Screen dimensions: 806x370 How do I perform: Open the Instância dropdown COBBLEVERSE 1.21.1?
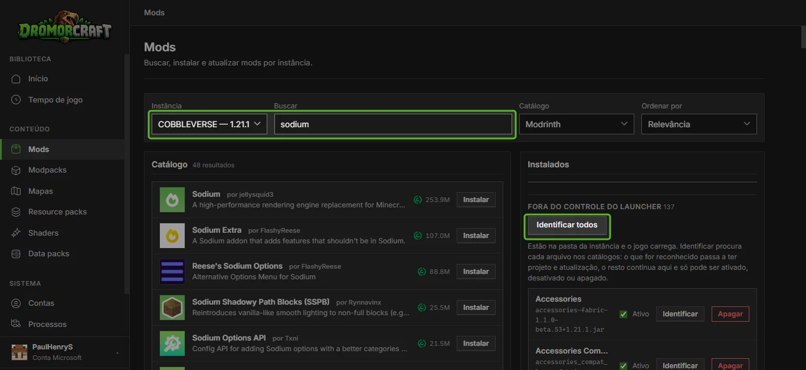tap(209, 124)
